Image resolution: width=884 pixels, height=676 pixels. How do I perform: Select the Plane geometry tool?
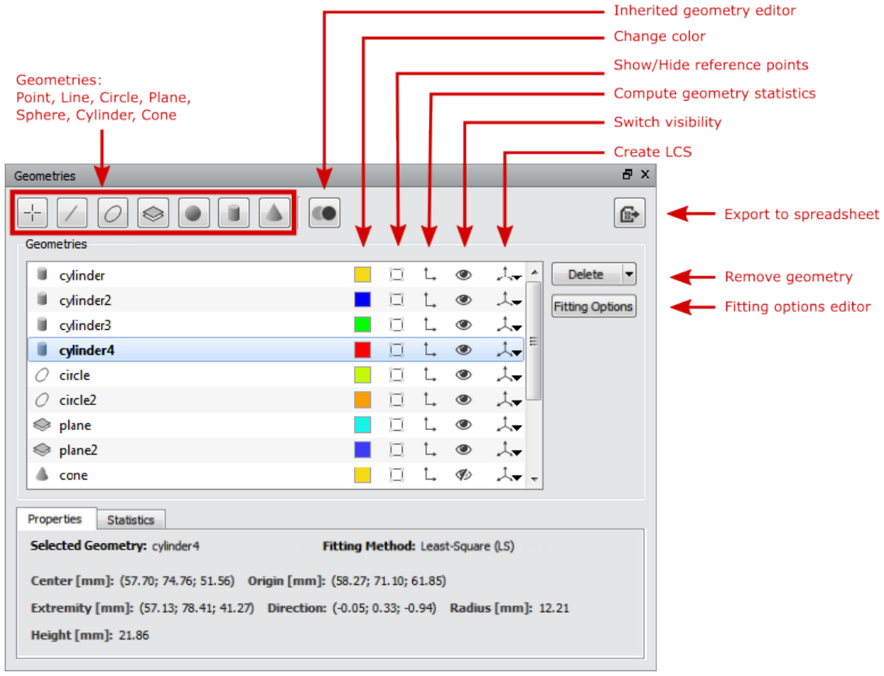point(154,213)
